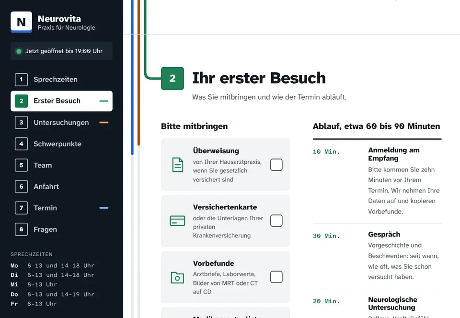Image resolution: width=460 pixels, height=318 pixels.
Task: Navigate to Schwerpunkte
Action: tap(62, 144)
